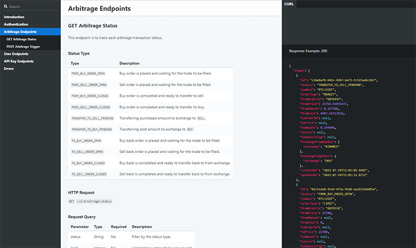Go to Authentication in the sidebar
Image resolution: width=416 pixels, height=248 pixels.
[16, 24]
